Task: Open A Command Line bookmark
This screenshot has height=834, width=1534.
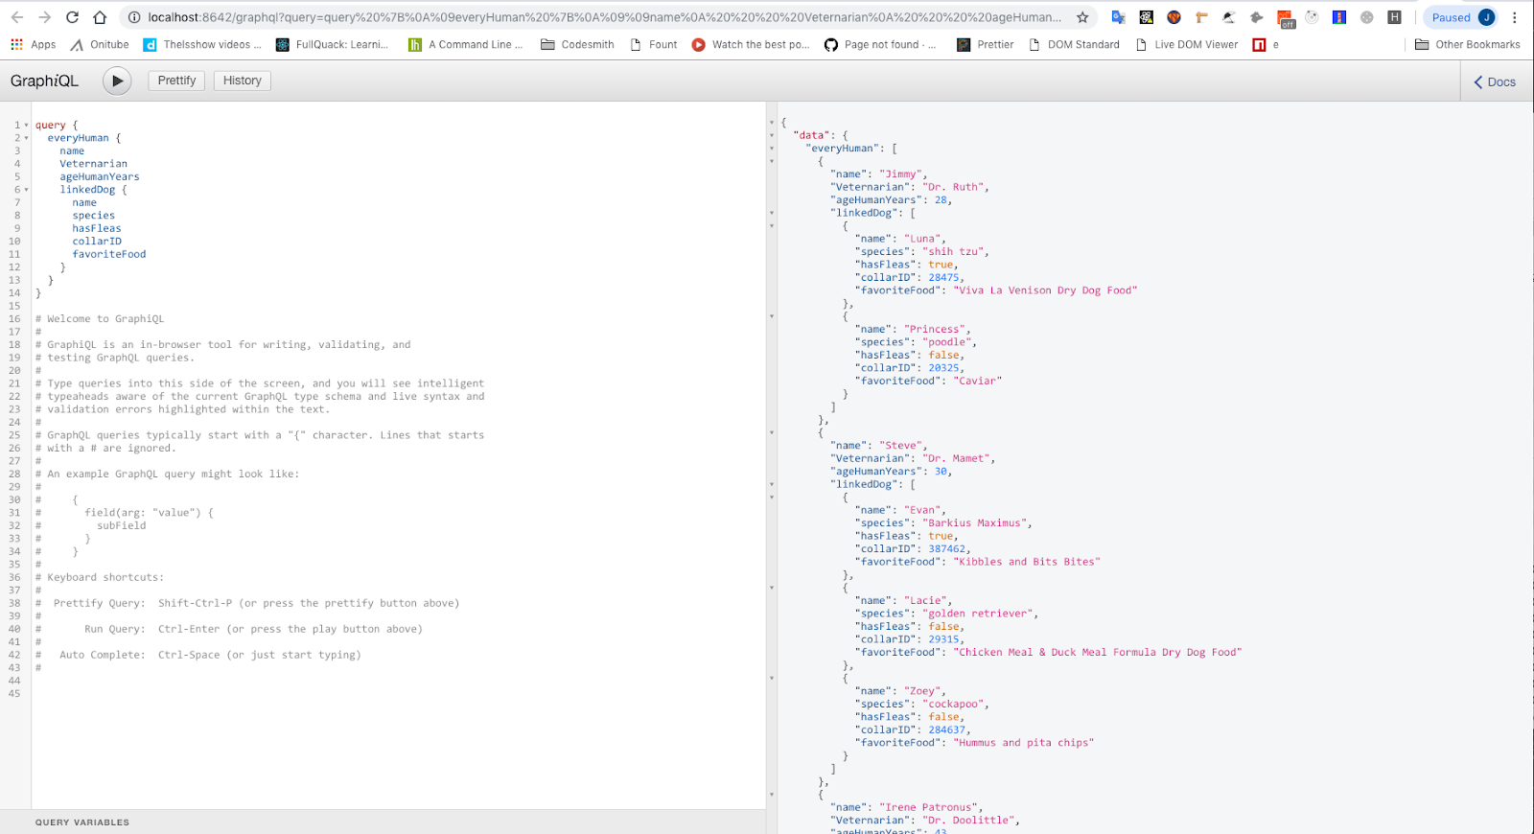Action: [x=466, y=45]
